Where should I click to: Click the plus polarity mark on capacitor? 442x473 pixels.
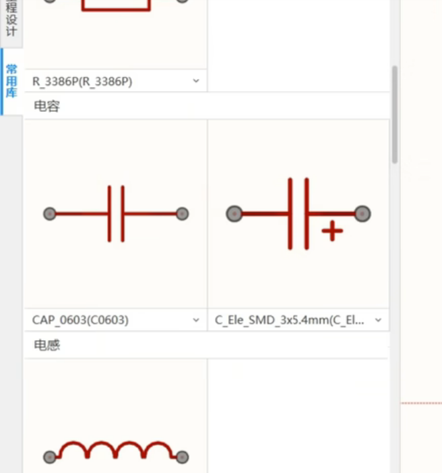point(332,231)
